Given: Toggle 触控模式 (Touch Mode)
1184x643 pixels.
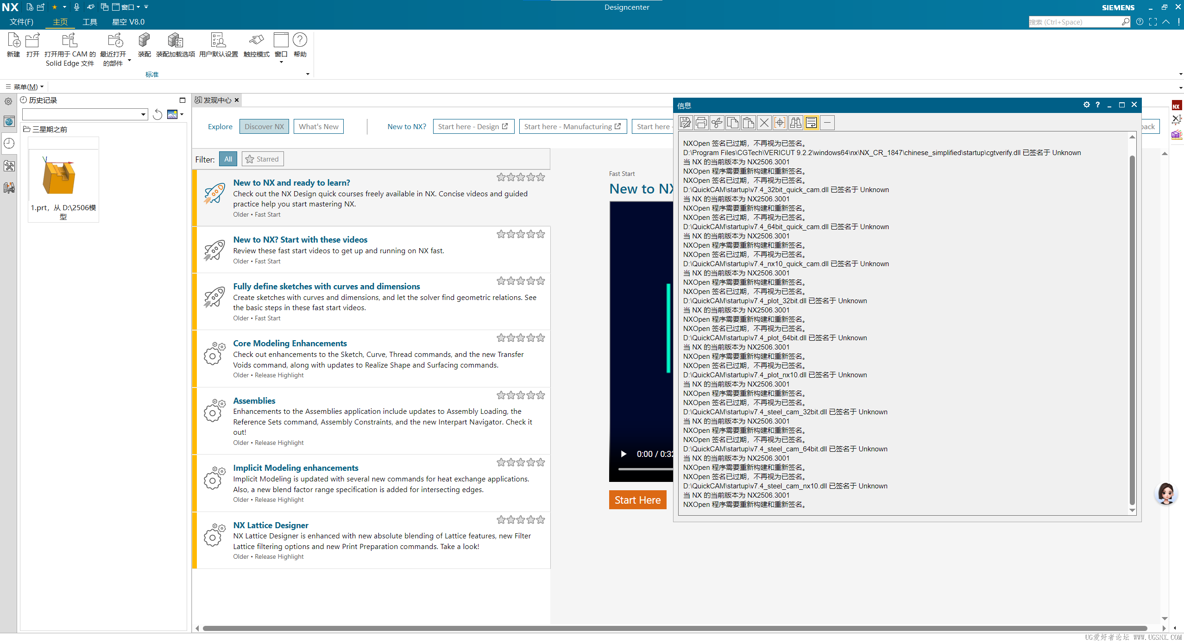Looking at the screenshot, I should point(256,45).
